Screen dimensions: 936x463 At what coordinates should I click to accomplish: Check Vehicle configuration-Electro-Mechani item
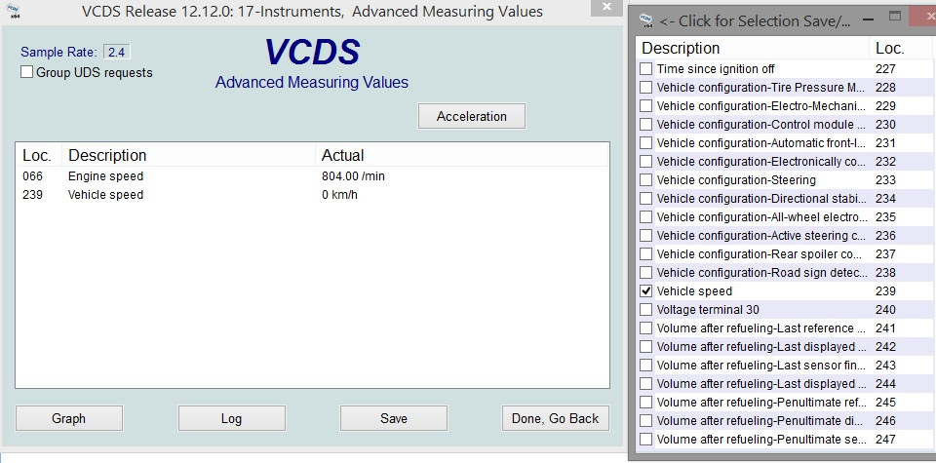[x=645, y=105]
